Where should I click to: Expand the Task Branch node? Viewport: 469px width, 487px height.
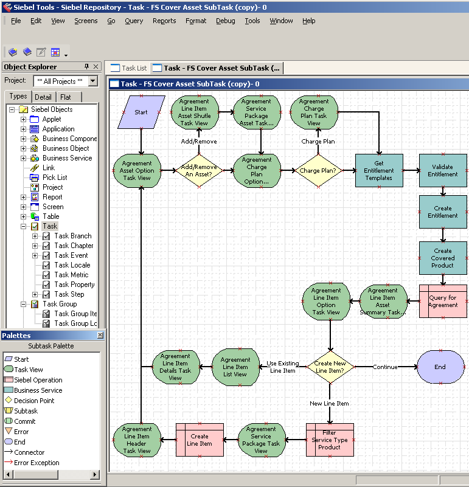pos(35,236)
